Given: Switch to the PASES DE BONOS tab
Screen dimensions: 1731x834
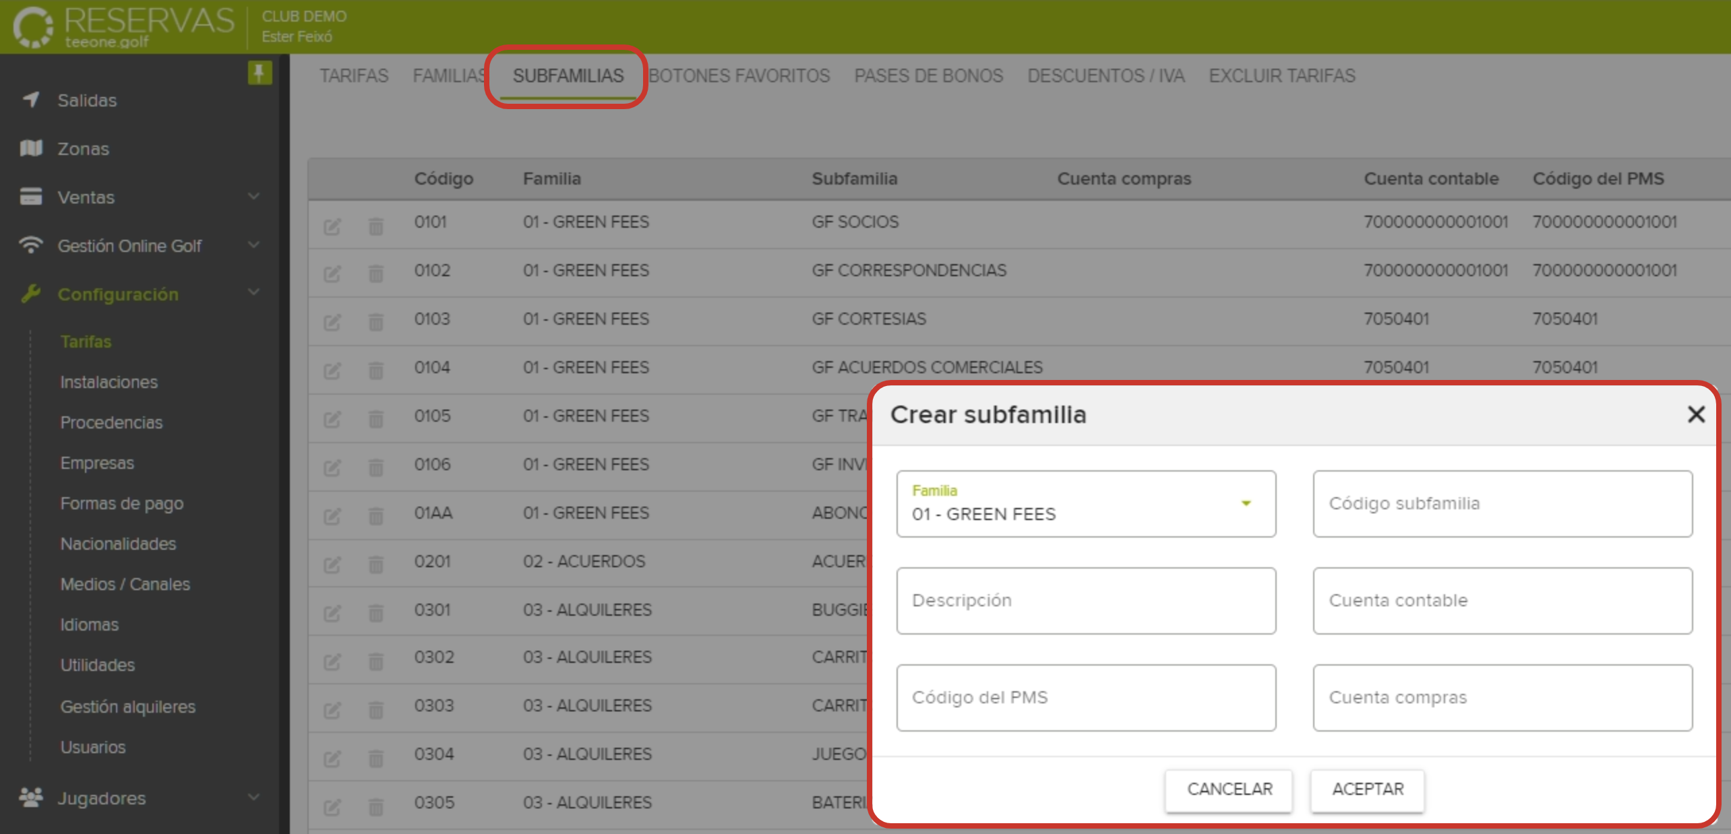Looking at the screenshot, I should [928, 76].
